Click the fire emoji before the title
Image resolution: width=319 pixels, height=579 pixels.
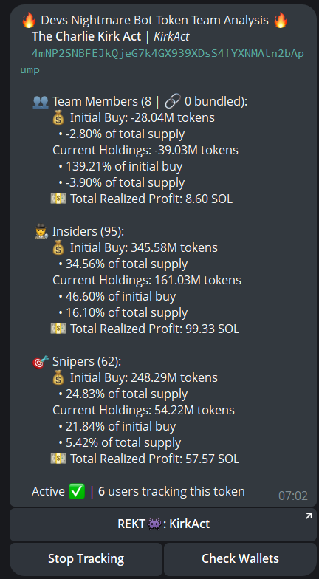point(28,21)
